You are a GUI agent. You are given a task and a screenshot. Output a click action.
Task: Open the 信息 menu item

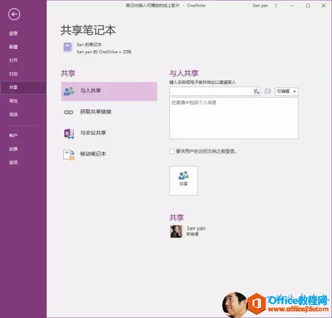pyautogui.click(x=13, y=34)
